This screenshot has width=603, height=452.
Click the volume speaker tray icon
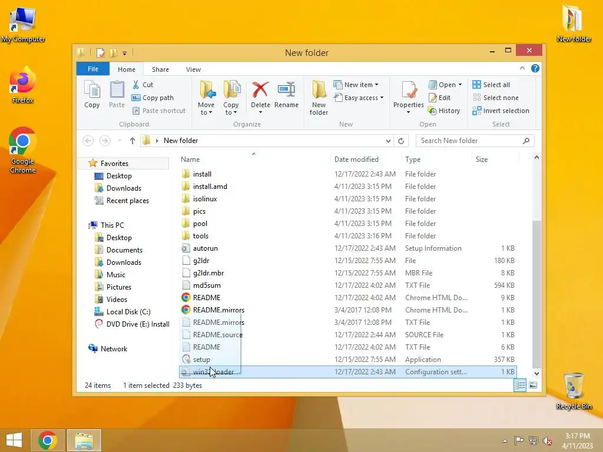pyautogui.click(x=548, y=441)
